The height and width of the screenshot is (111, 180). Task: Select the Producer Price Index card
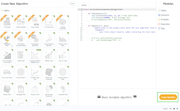[x=63, y=40]
